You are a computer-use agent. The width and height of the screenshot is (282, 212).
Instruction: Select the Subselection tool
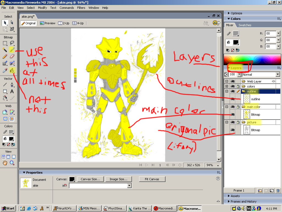click(12, 22)
